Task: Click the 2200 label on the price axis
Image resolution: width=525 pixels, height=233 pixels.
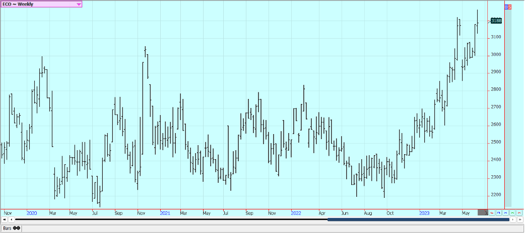Action: (x=496, y=195)
